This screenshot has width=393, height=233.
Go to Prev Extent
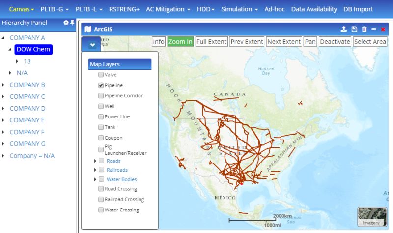point(247,42)
